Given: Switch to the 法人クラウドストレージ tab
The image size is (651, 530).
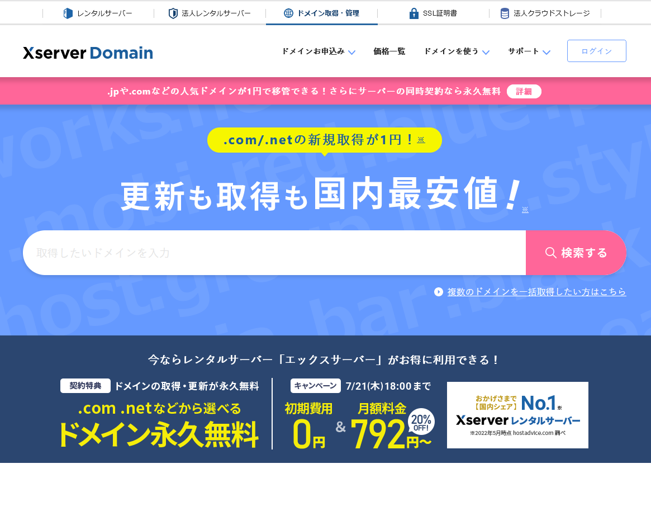Looking at the screenshot, I should coord(545,13).
